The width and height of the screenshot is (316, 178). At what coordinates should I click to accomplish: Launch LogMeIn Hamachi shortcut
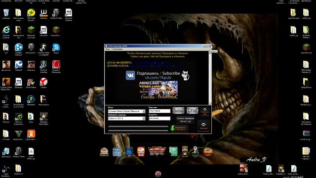tap(19, 49)
